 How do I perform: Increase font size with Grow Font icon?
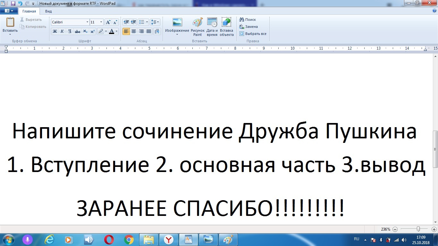(x=108, y=22)
